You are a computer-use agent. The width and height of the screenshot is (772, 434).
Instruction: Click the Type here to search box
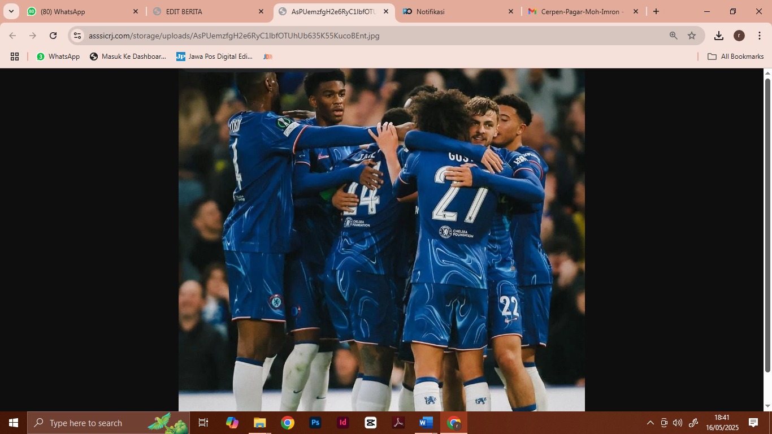pos(109,423)
